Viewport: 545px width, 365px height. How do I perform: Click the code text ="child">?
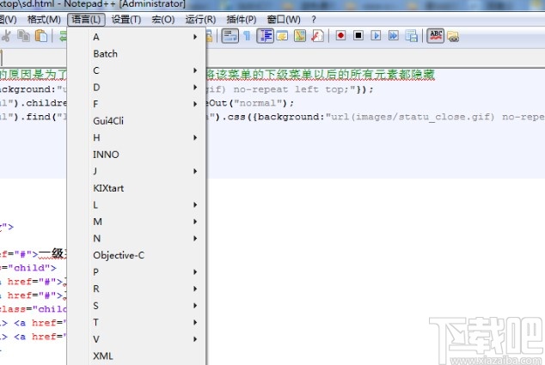pyautogui.click(x=28, y=268)
